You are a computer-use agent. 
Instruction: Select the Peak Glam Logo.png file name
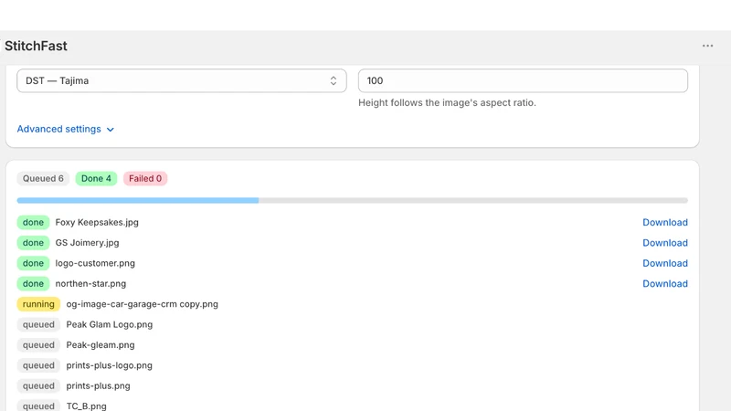[x=110, y=325]
